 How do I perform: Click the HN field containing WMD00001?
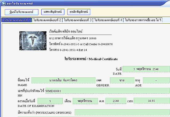pyautogui.click(x=107, y=91)
